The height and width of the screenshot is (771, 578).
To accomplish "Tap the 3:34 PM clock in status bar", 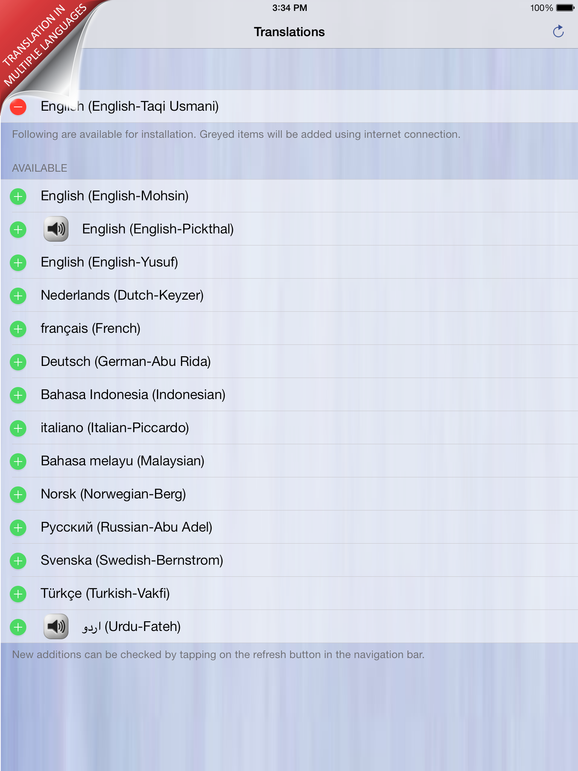I will click(x=290, y=8).
